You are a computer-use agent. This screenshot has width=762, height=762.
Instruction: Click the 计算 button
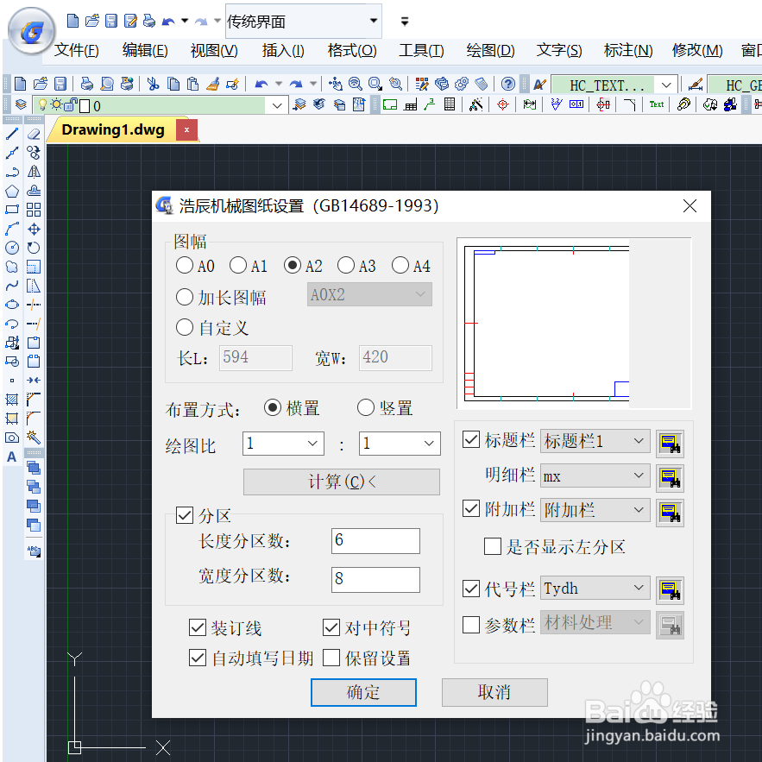pyautogui.click(x=341, y=482)
